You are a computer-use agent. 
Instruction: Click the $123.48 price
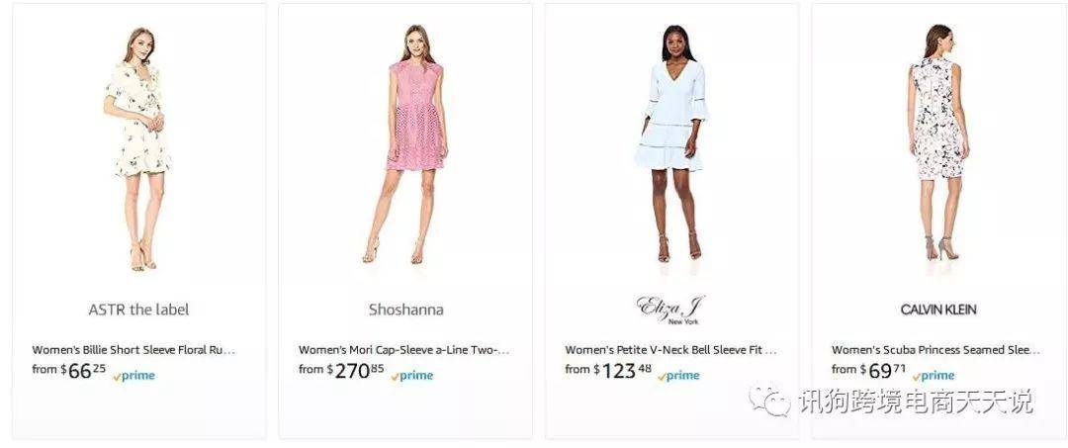[x=623, y=371]
